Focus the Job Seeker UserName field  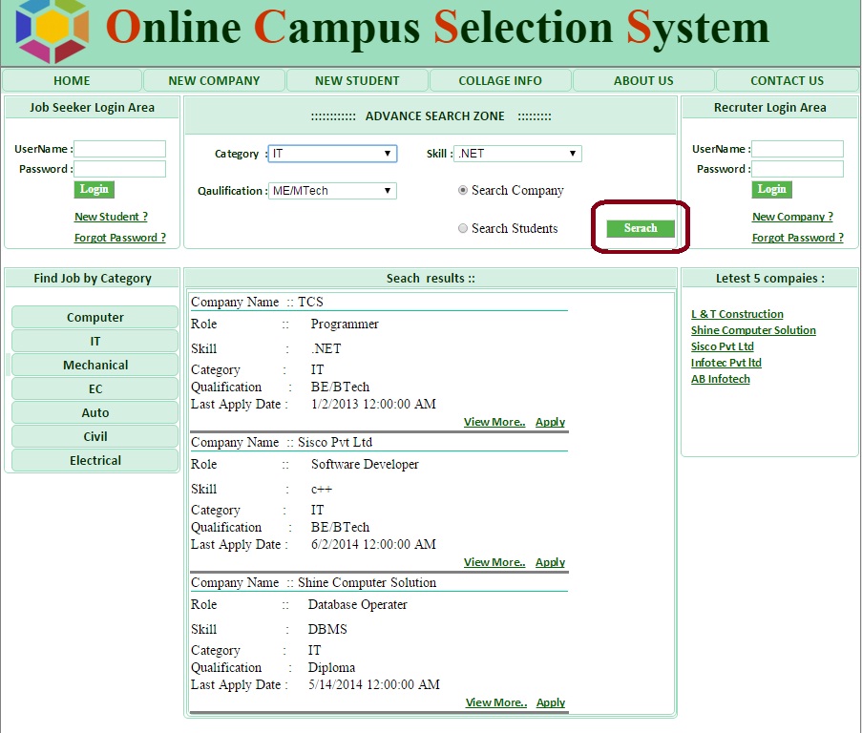119,149
